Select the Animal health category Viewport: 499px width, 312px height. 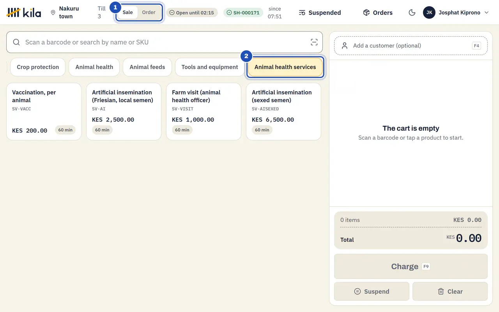pos(94,67)
